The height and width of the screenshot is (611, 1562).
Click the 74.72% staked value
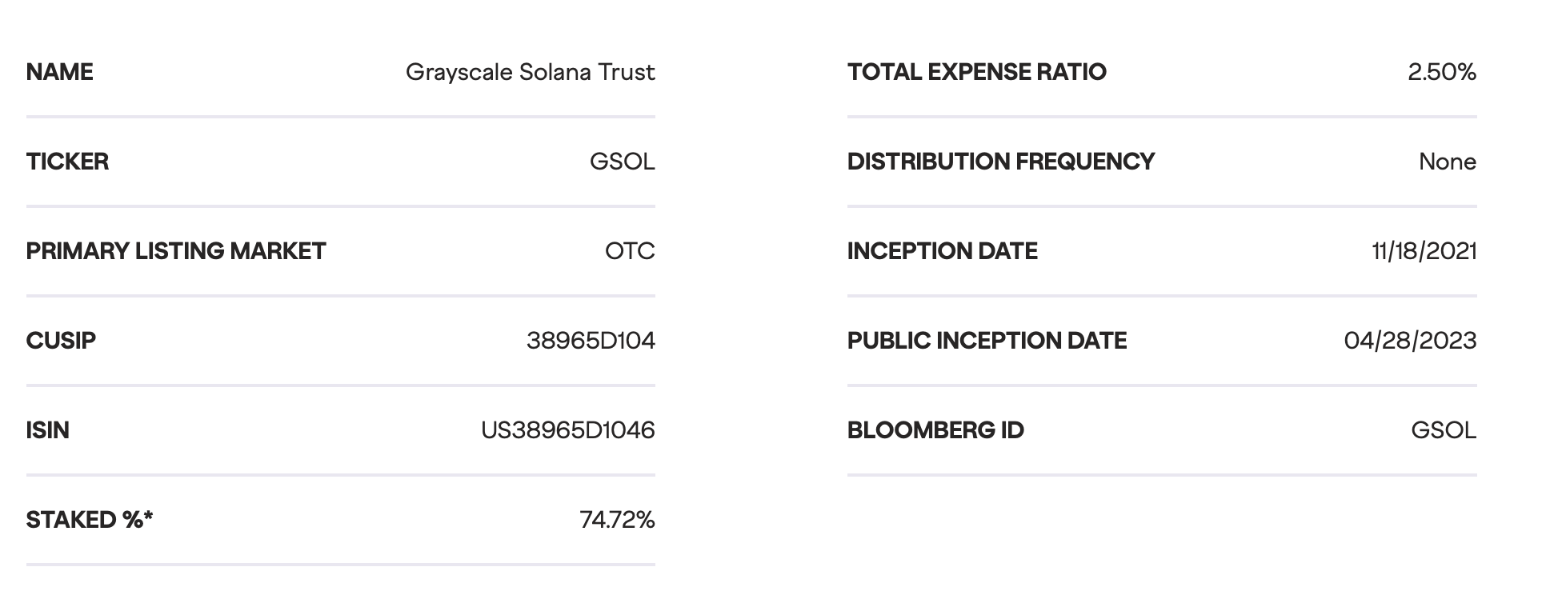(617, 520)
